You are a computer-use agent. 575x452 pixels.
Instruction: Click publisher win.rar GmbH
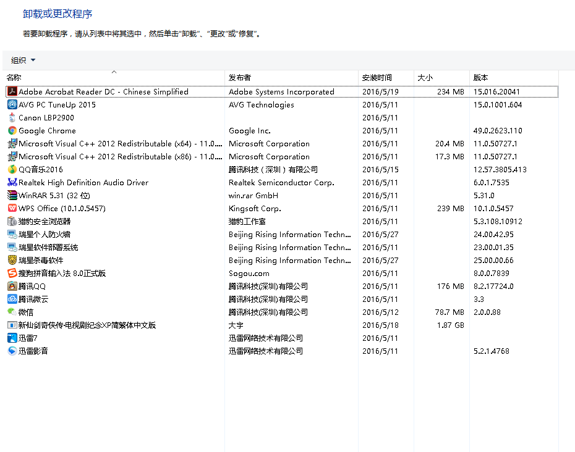pyautogui.click(x=253, y=196)
